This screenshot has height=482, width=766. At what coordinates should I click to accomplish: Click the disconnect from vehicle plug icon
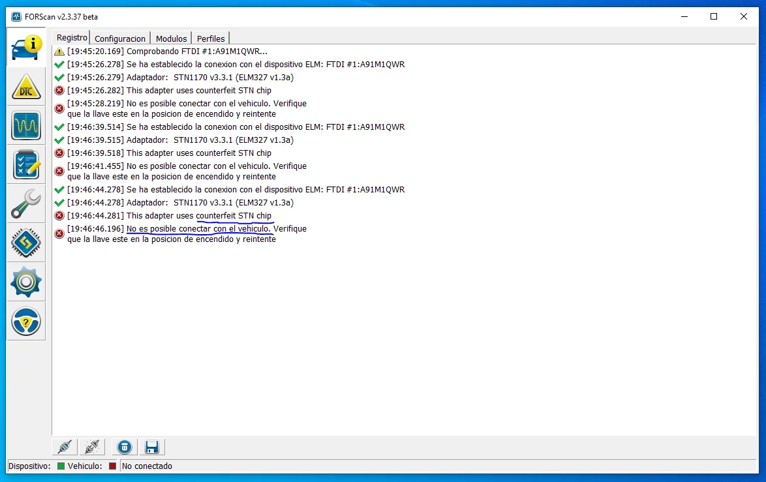coord(92,447)
